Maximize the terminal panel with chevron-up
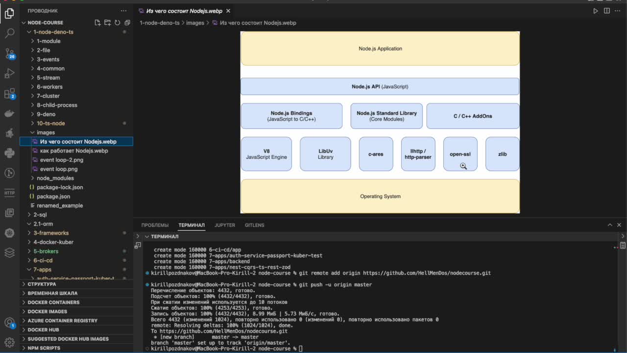 click(x=610, y=225)
